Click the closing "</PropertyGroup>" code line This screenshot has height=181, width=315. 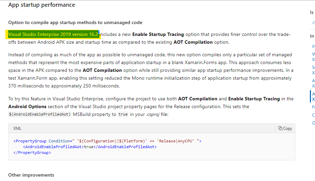32,153
